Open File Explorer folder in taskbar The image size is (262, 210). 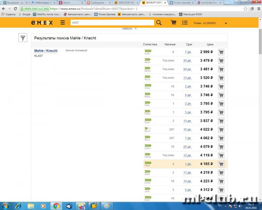[31, 206]
